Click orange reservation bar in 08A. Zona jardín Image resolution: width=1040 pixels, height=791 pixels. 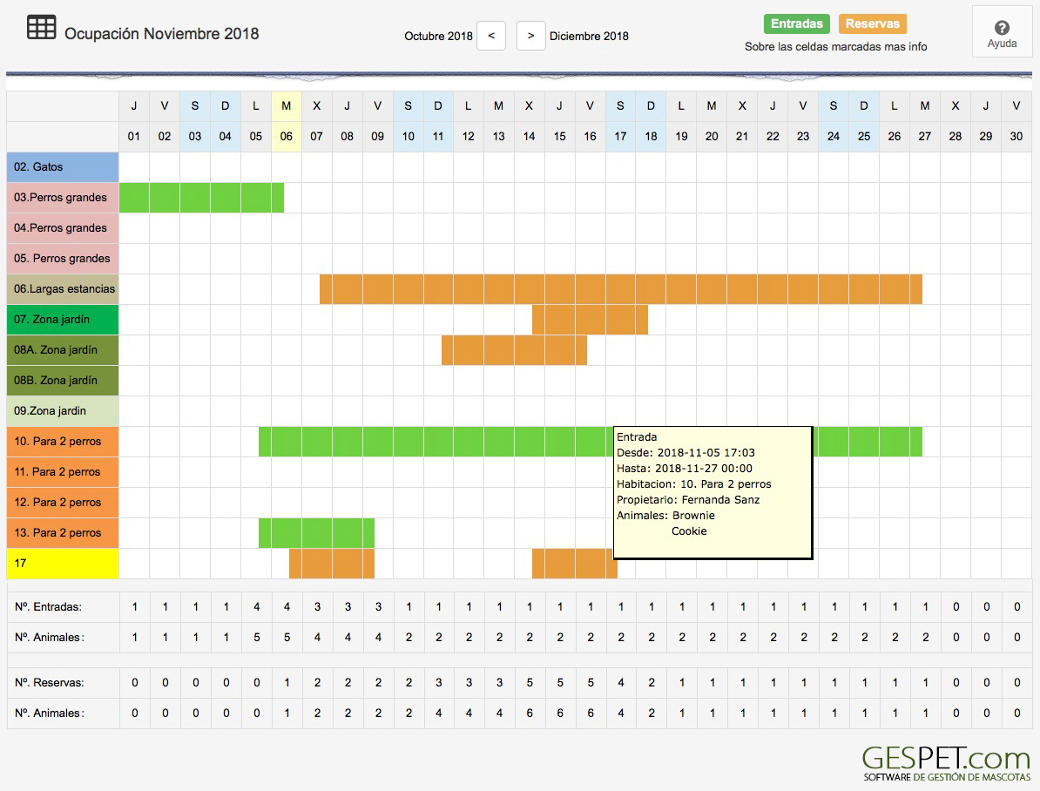click(x=514, y=350)
